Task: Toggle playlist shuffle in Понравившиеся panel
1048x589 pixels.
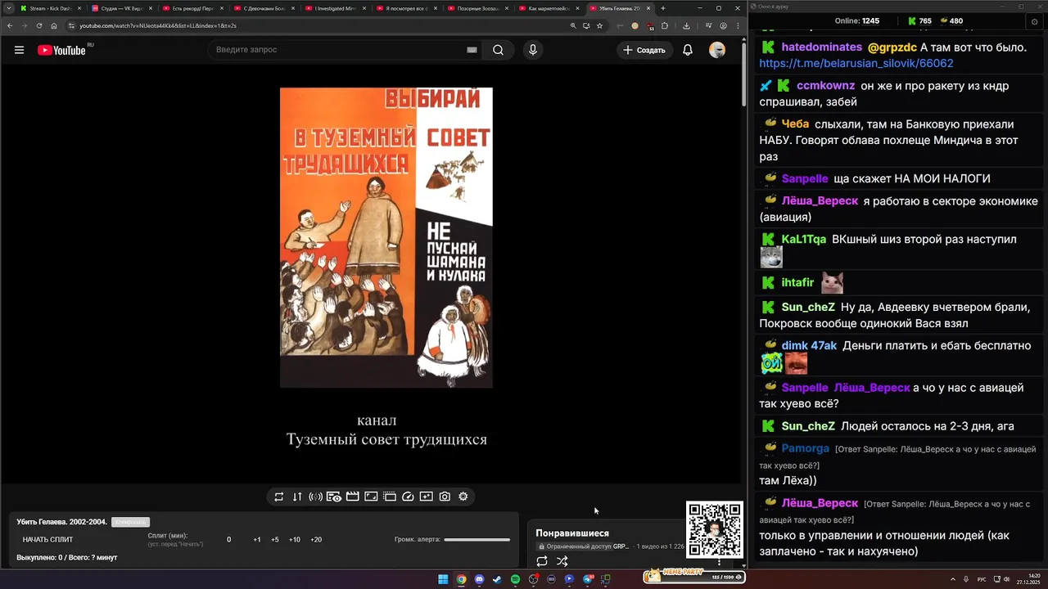Action: click(x=562, y=561)
